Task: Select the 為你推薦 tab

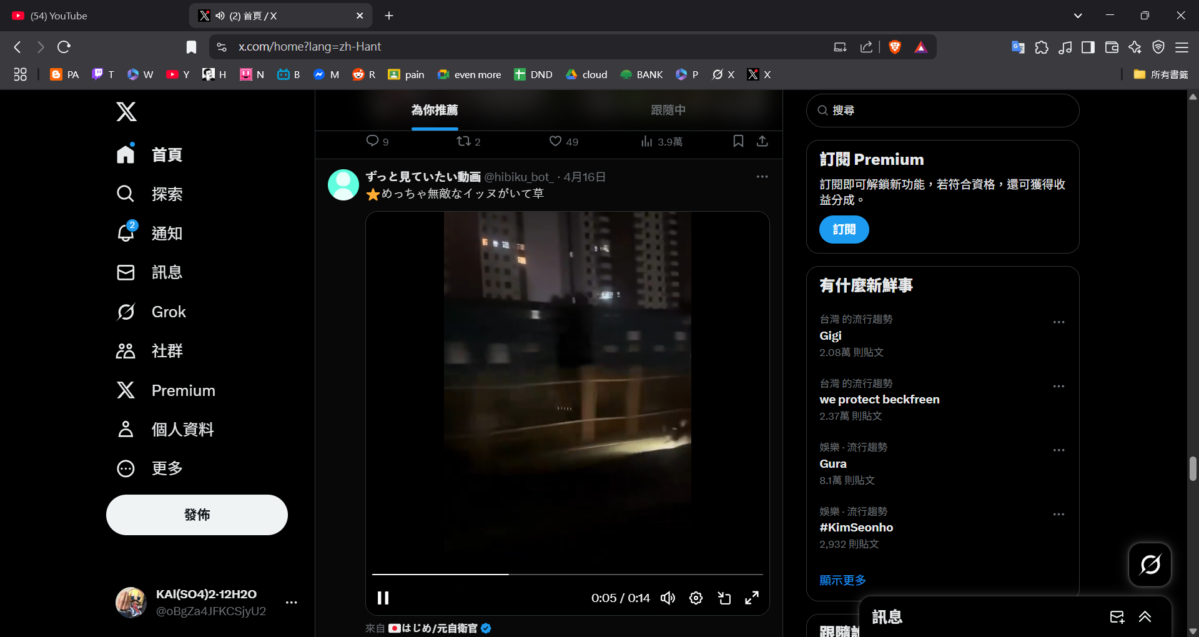Action: (435, 110)
